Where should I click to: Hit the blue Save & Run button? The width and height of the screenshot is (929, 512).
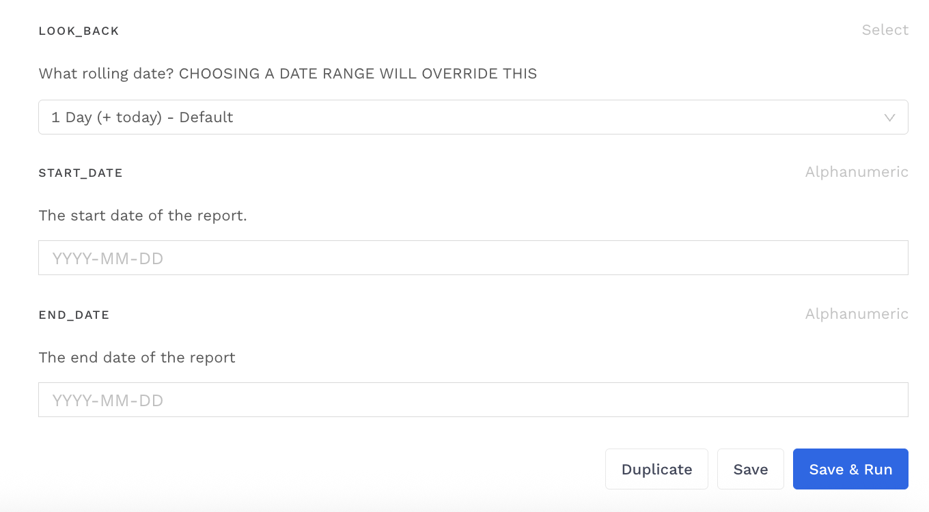pyautogui.click(x=850, y=470)
